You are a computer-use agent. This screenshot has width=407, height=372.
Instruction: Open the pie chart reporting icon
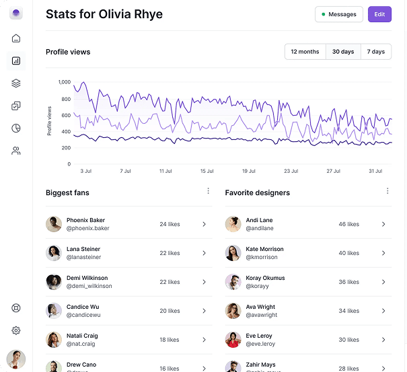[16, 128]
